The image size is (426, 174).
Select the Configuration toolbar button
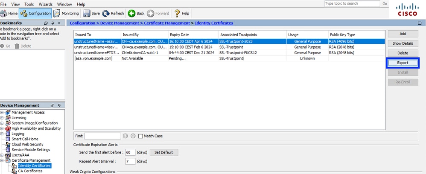click(35, 13)
